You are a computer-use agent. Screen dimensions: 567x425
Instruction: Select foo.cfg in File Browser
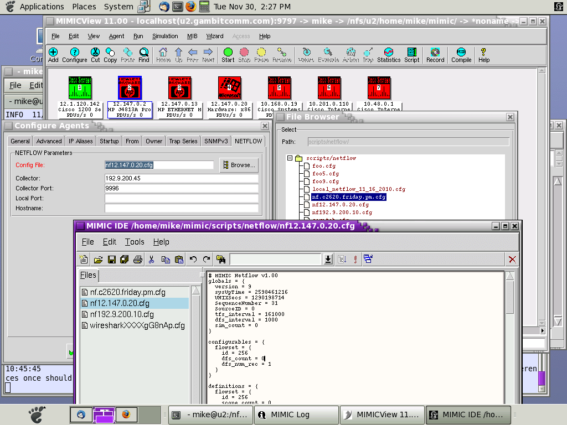[323, 166]
